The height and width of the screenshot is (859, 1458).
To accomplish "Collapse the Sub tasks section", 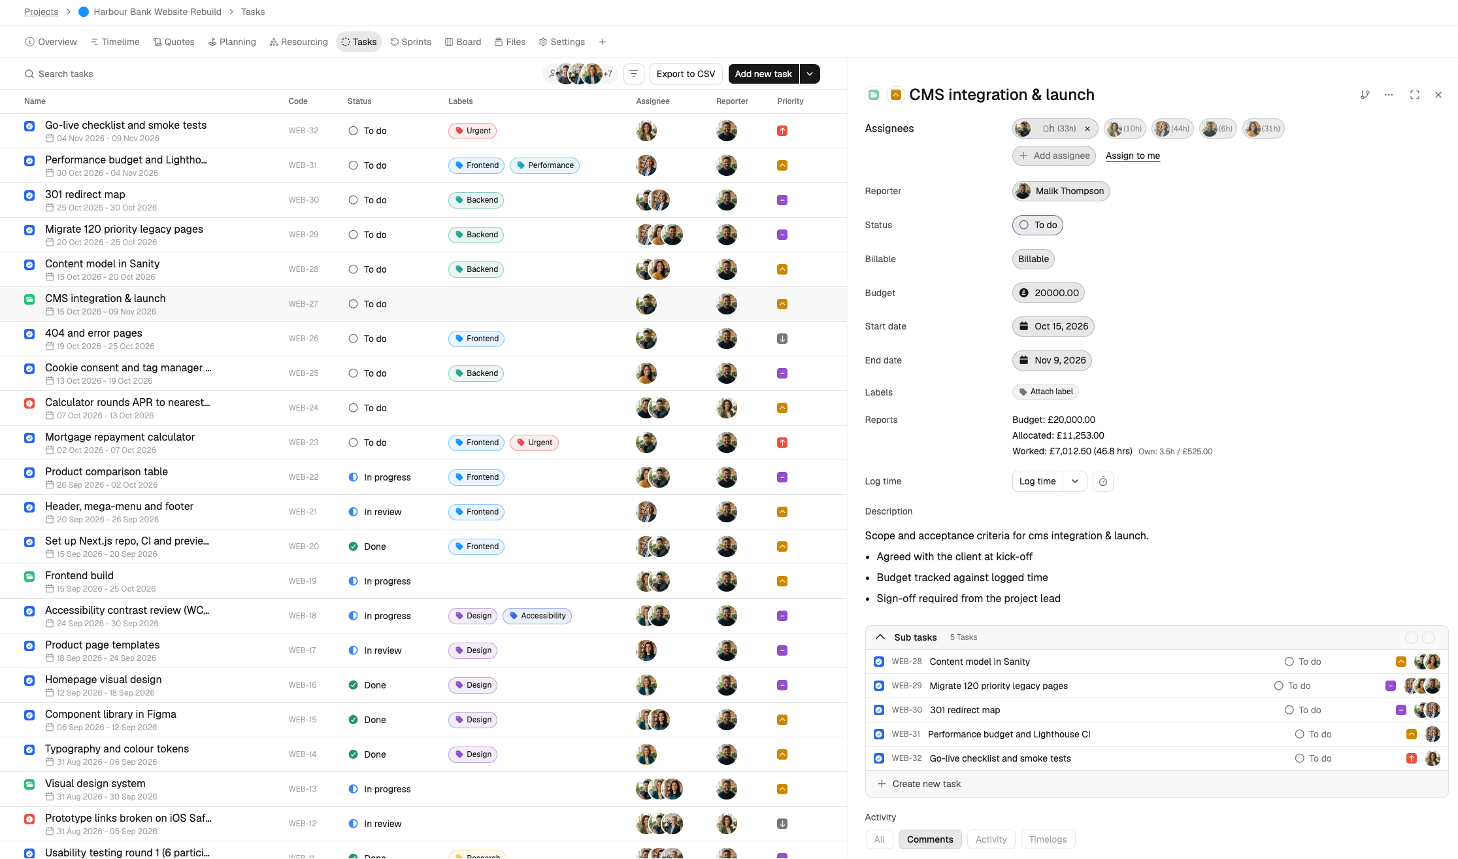I will pyautogui.click(x=880, y=637).
